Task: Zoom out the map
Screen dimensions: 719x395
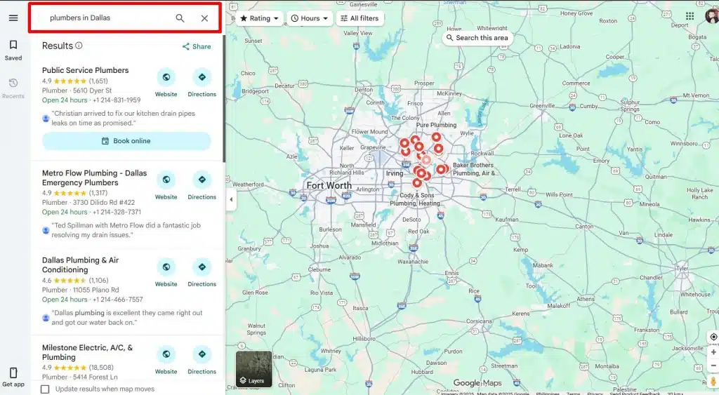Action: (x=713, y=366)
